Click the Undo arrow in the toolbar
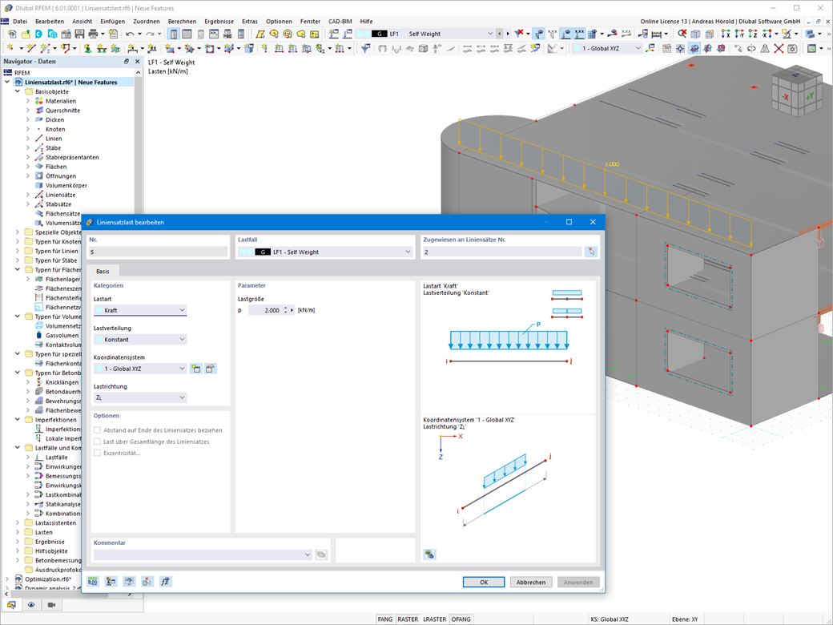 point(130,34)
